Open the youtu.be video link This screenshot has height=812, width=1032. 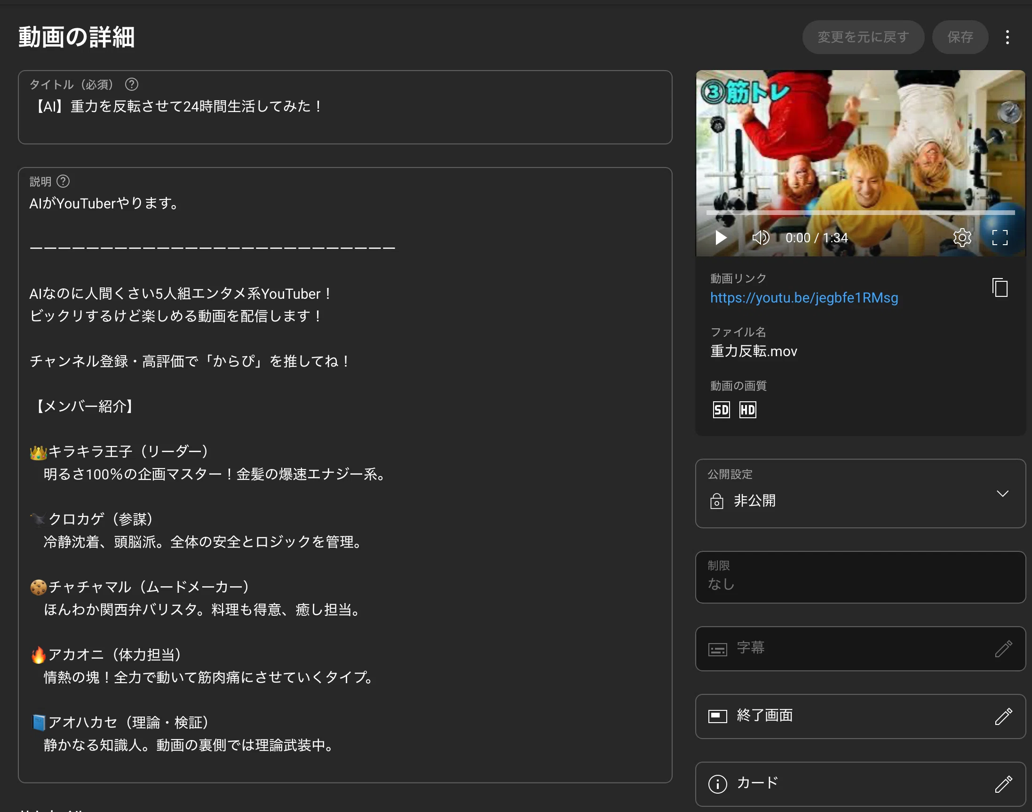804,298
